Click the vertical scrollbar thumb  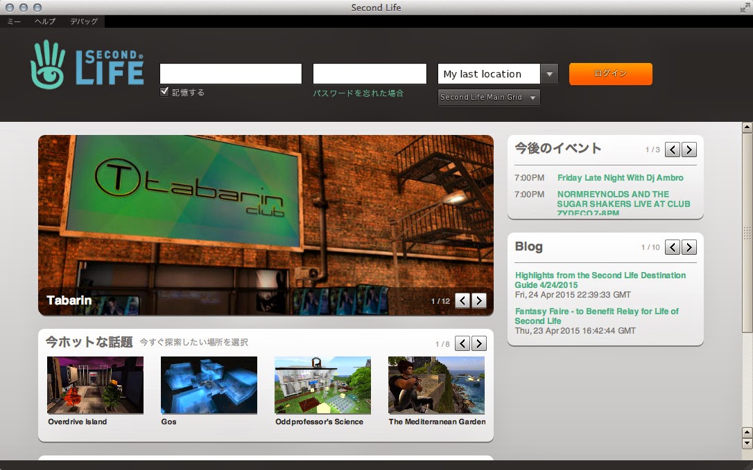pos(747,233)
